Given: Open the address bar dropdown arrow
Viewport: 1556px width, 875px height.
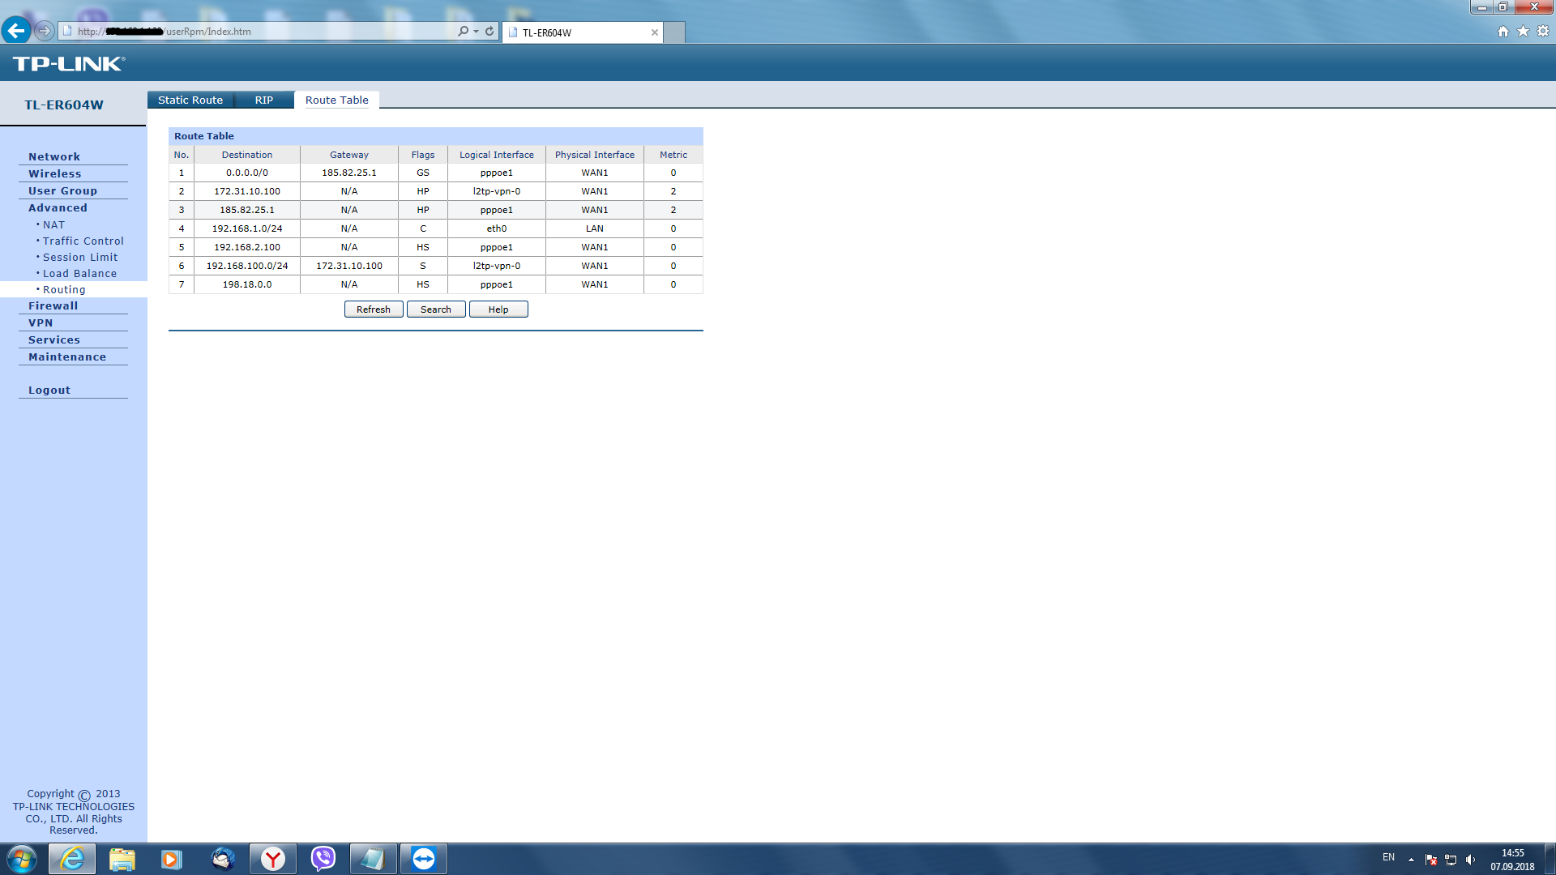Looking at the screenshot, I should click(x=476, y=31).
